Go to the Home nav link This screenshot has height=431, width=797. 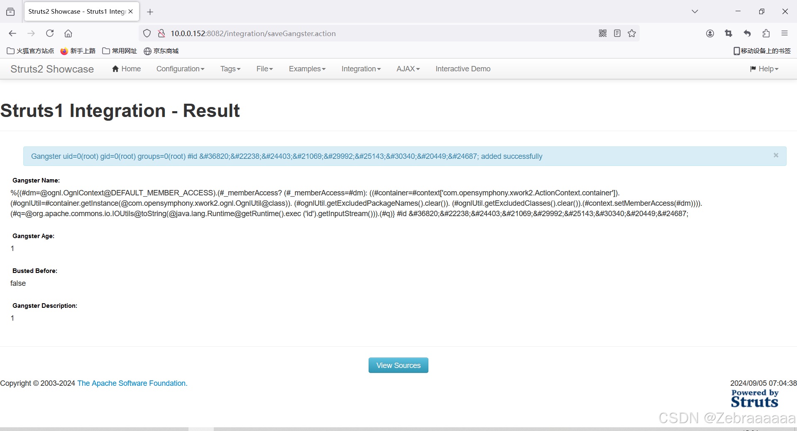pos(126,69)
